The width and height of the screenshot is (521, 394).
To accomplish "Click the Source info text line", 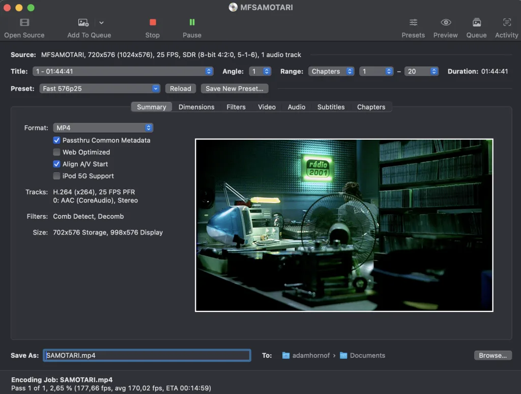I will [x=171, y=55].
